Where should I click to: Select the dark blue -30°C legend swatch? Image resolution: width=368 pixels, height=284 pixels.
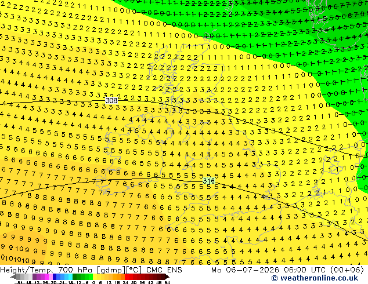pos(55,276)
